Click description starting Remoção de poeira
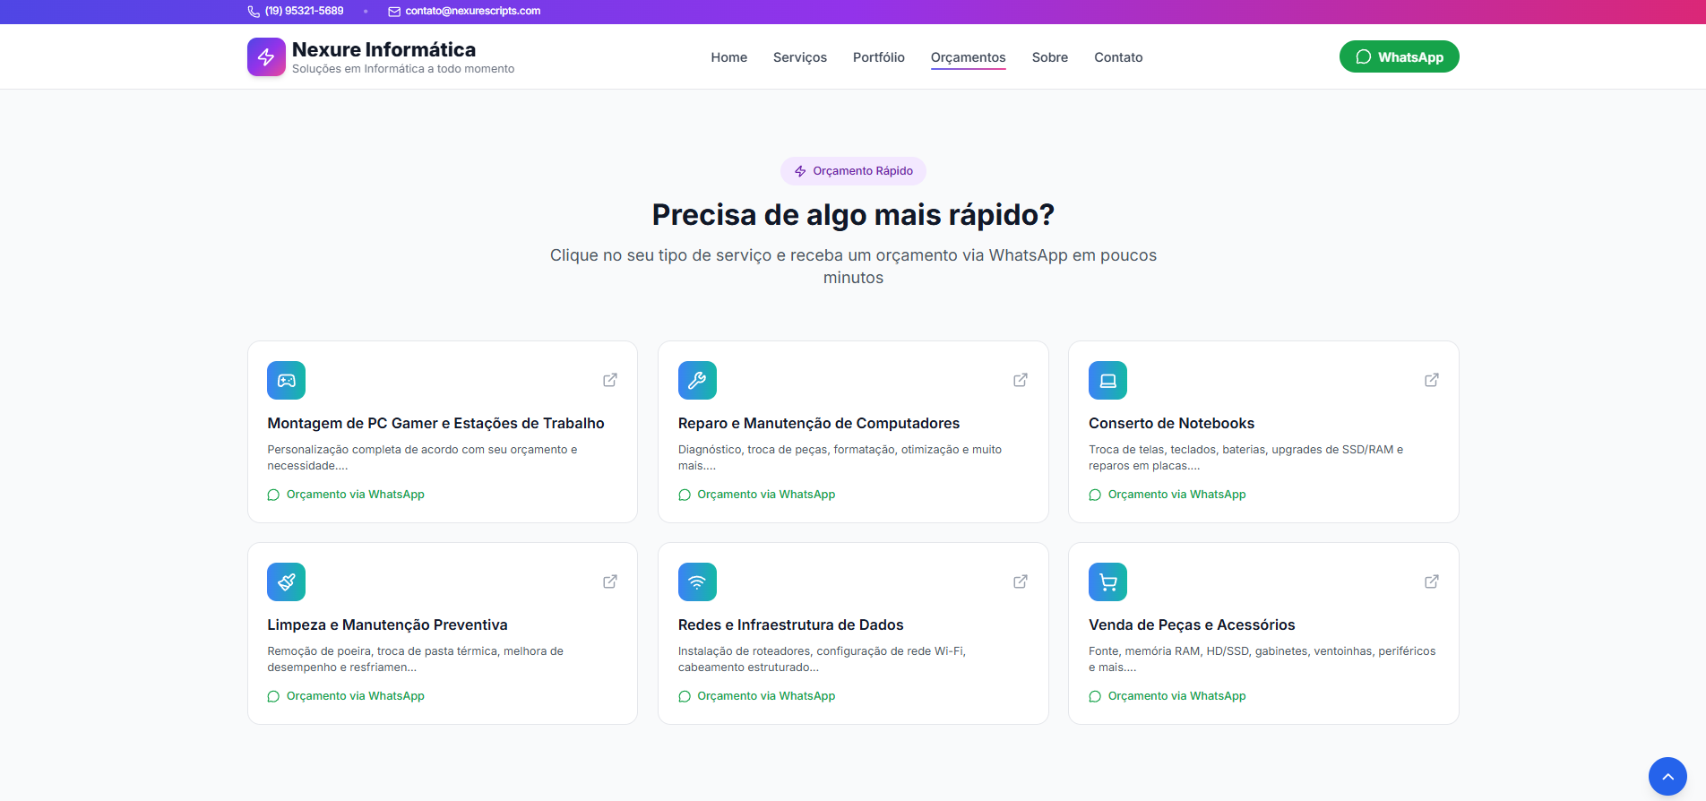The image size is (1706, 801). (415, 659)
